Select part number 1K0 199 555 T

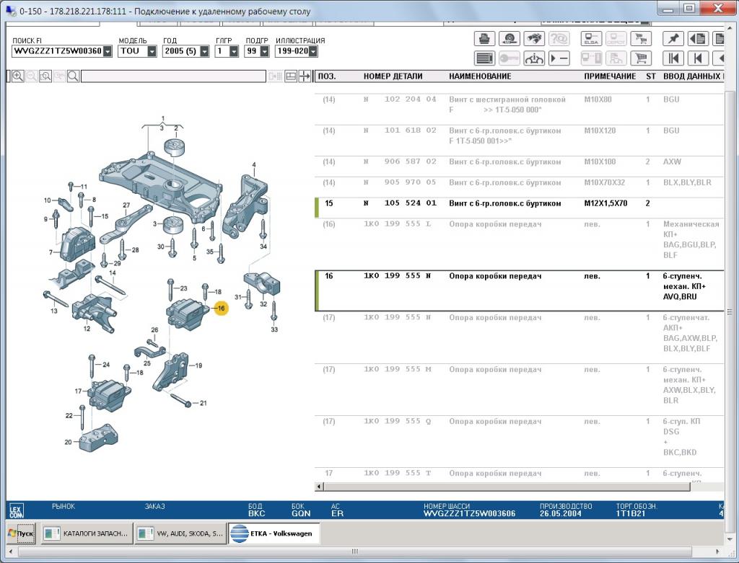[398, 473]
